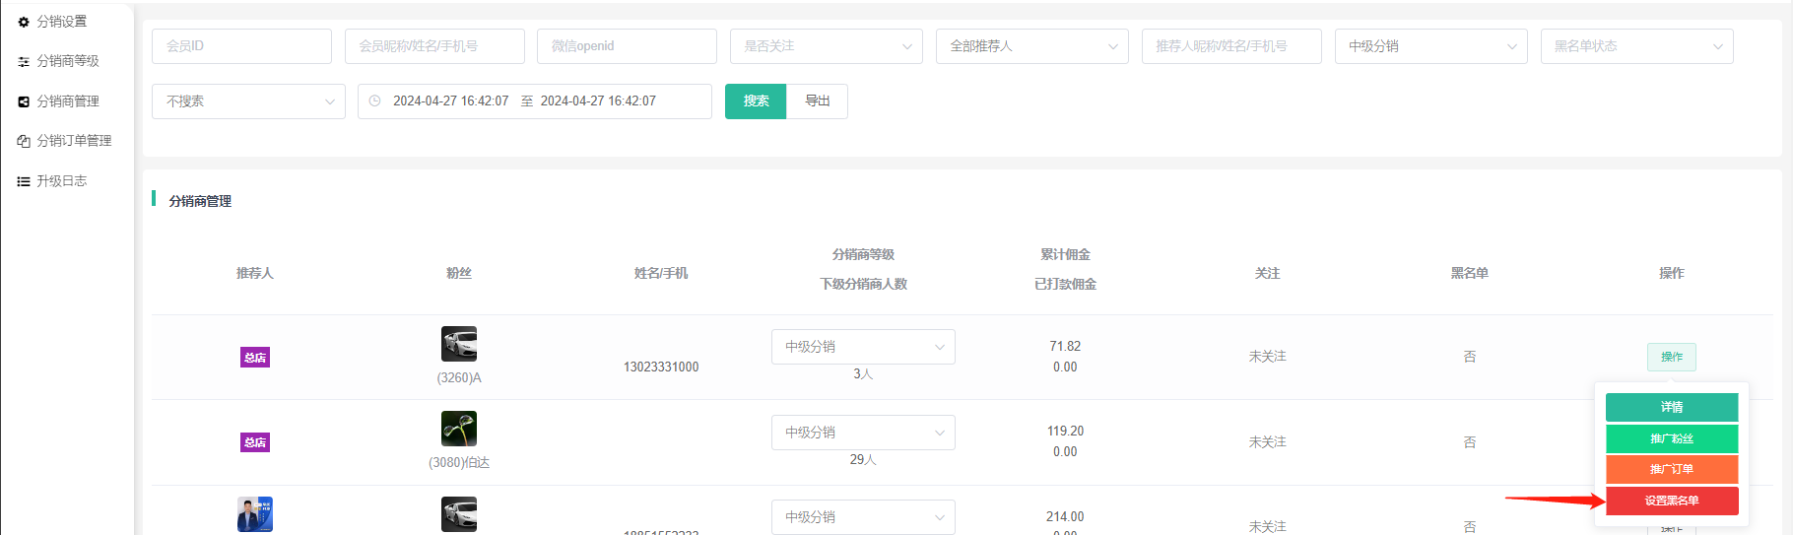
Task: Click the list icon beside 升级日志
Action: (24, 181)
